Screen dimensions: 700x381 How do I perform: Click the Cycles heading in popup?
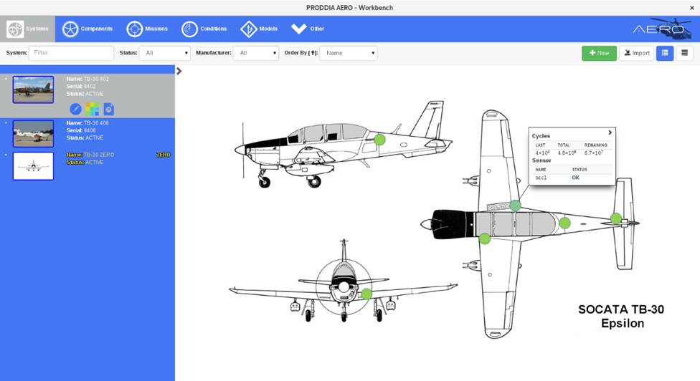[541, 136]
